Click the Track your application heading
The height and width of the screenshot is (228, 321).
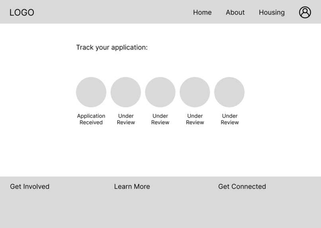pyautogui.click(x=112, y=47)
